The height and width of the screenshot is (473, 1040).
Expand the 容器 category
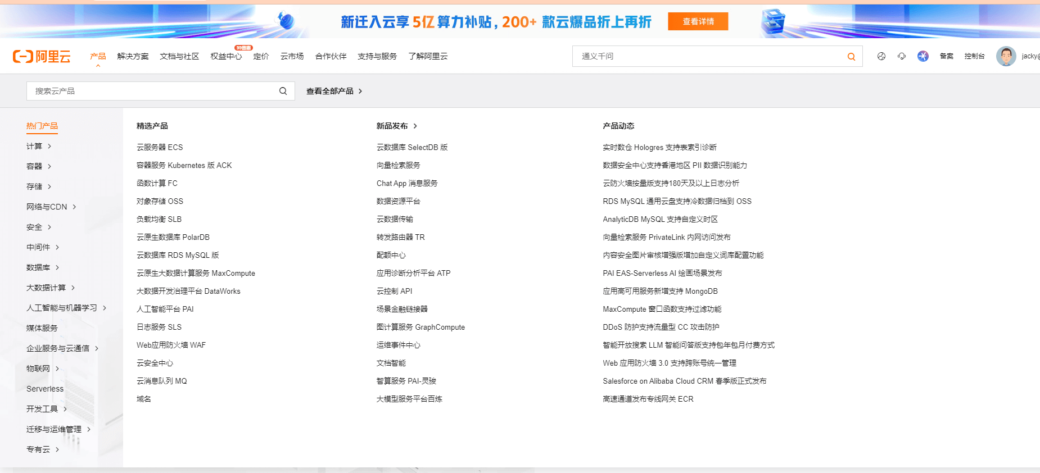pos(39,166)
